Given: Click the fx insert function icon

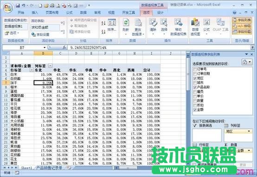Looking at the screenshot, I should (x=64, y=47).
